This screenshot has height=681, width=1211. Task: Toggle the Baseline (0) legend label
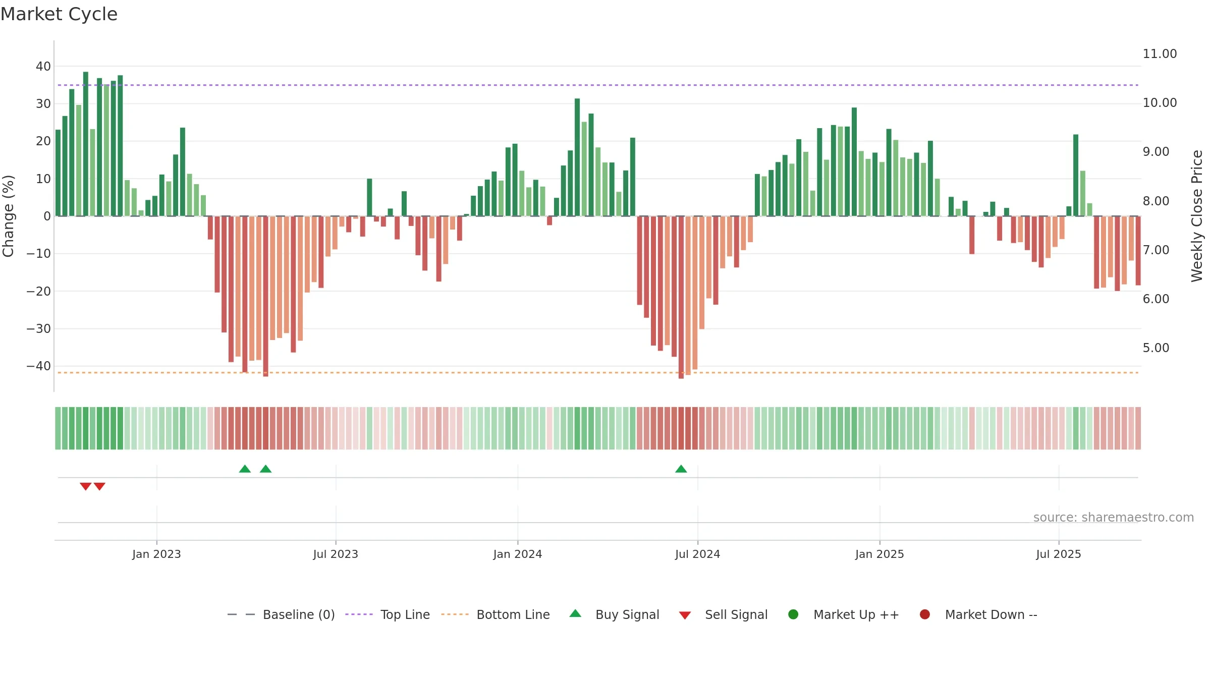point(299,614)
